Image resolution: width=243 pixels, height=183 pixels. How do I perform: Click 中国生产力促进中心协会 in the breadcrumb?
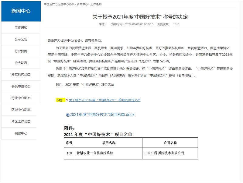click(59, 4)
